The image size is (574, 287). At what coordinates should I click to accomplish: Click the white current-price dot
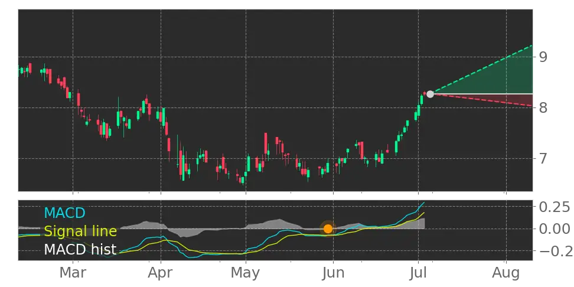tap(430, 94)
